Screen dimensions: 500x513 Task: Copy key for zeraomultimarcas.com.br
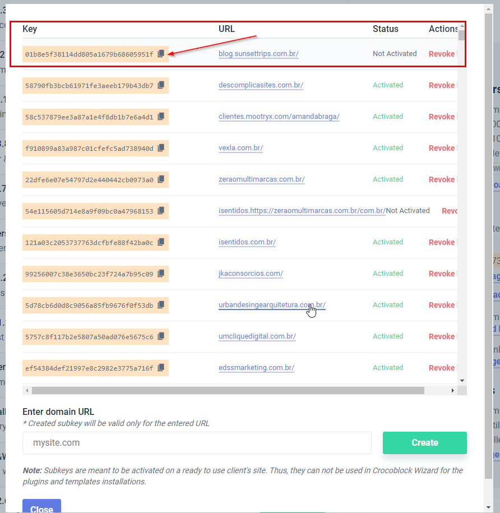click(x=161, y=179)
